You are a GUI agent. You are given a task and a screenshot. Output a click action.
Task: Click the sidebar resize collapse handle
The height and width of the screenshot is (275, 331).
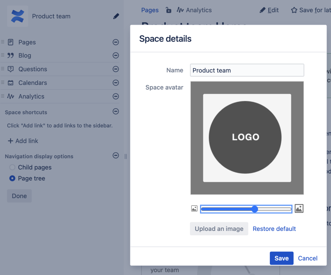click(126, 156)
